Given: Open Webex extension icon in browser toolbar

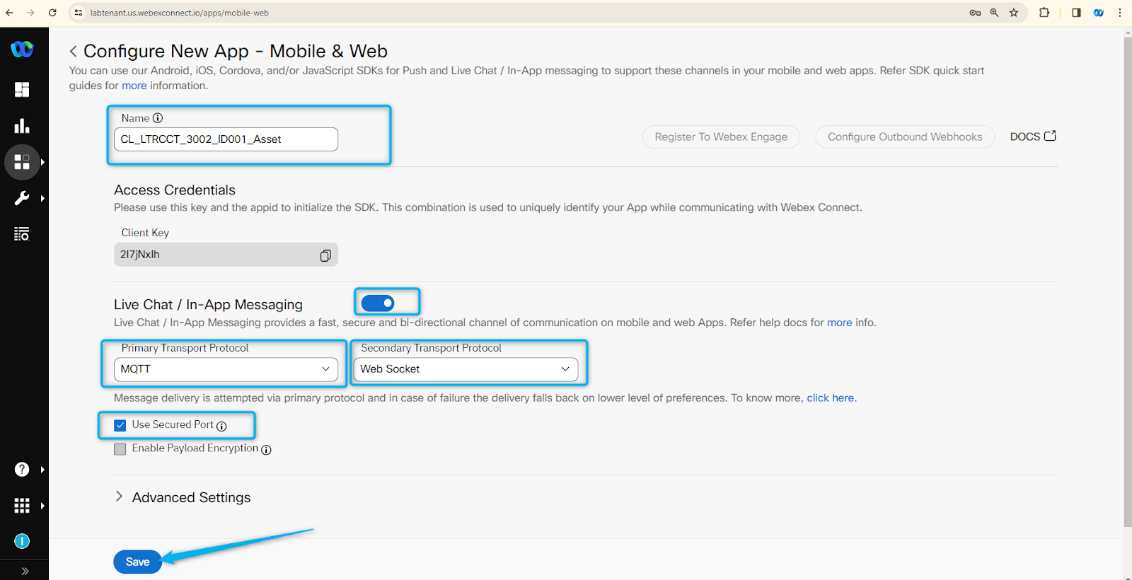Looking at the screenshot, I should [1099, 13].
